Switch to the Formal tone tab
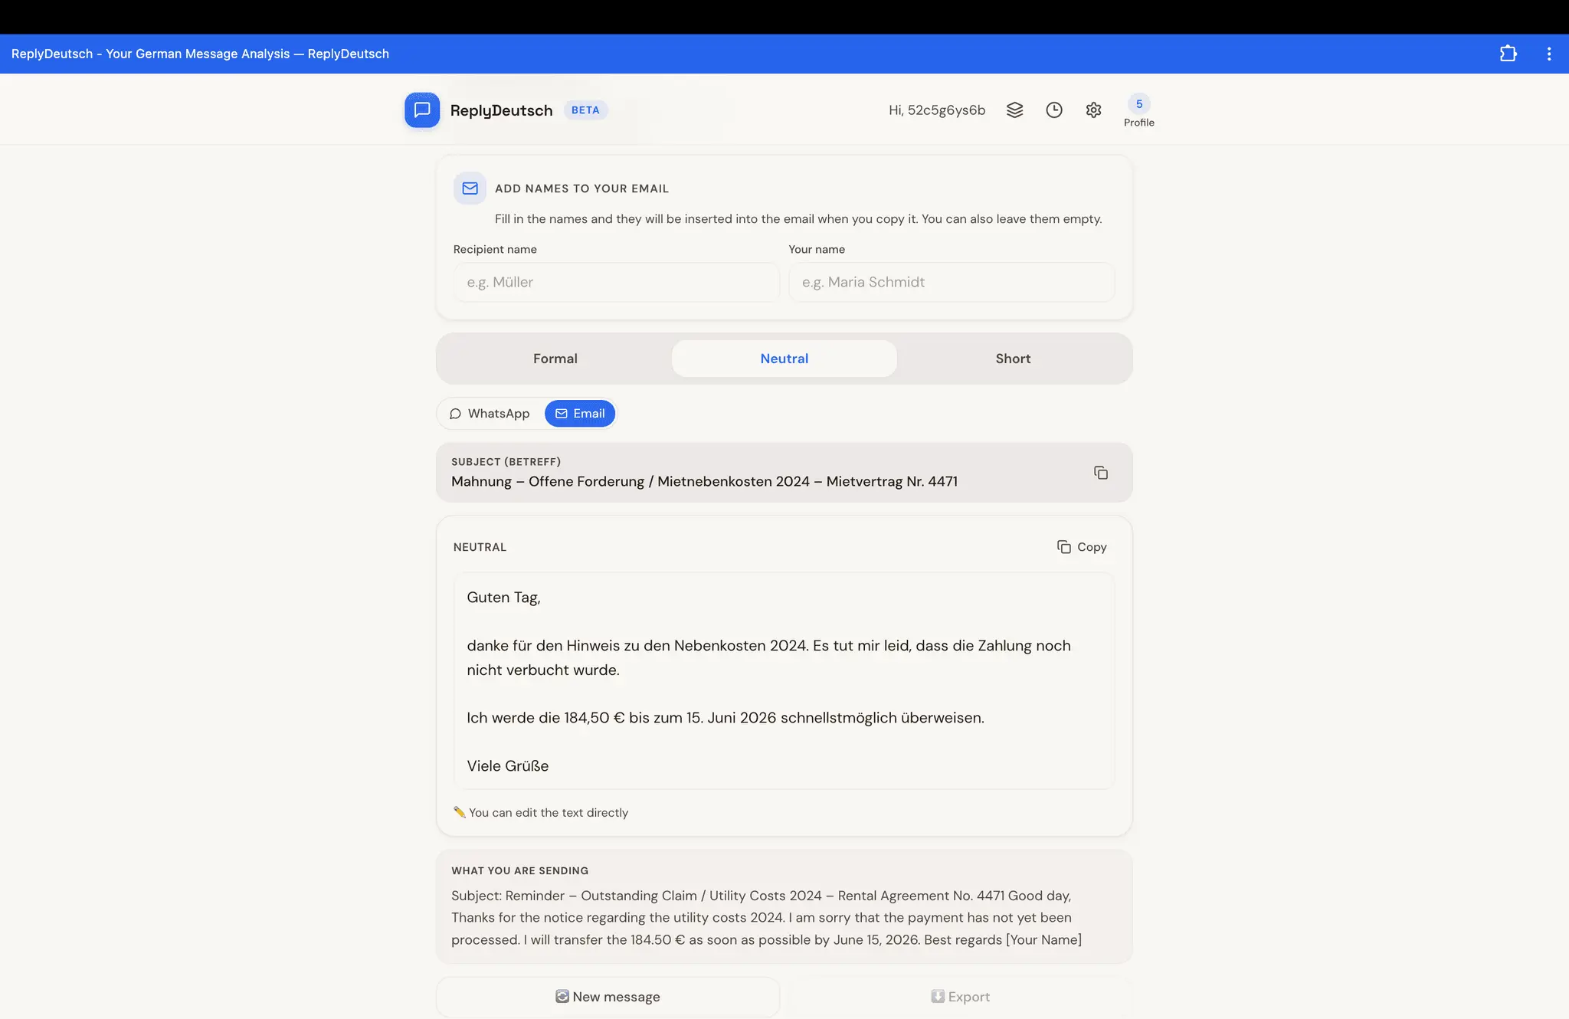This screenshot has height=1019, width=1569. [555, 359]
